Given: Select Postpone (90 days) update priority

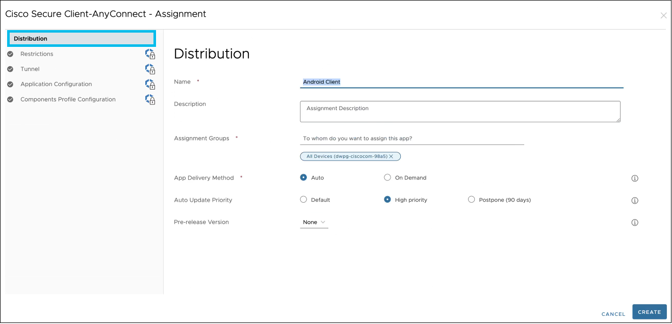Looking at the screenshot, I should pos(471,200).
